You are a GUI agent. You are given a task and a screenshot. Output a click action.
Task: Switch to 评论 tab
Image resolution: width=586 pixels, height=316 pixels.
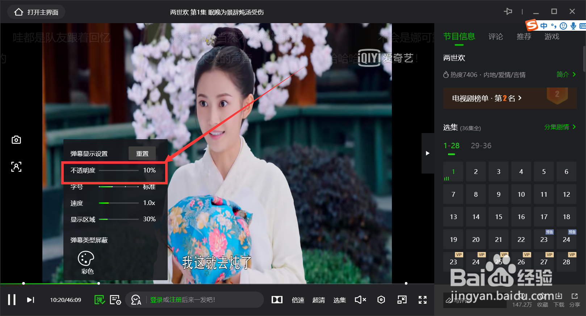pos(495,37)
